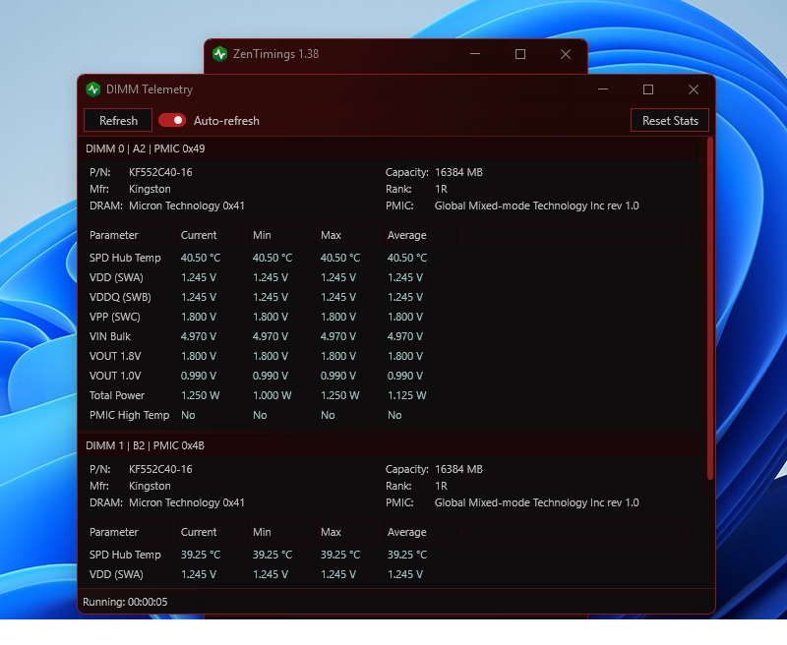Click DIMM 0 Micron Technology 0x41 DRAM value
This screenshot has width=787, height=645.
coord(186,205)
